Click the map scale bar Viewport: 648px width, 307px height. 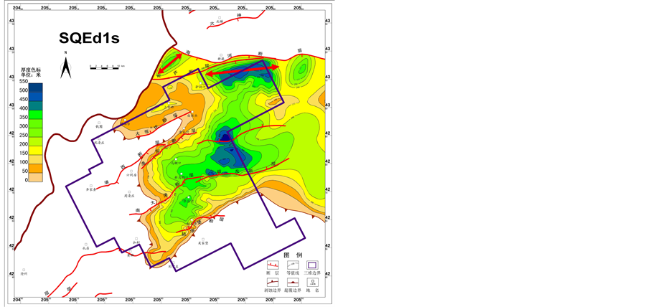106,67
